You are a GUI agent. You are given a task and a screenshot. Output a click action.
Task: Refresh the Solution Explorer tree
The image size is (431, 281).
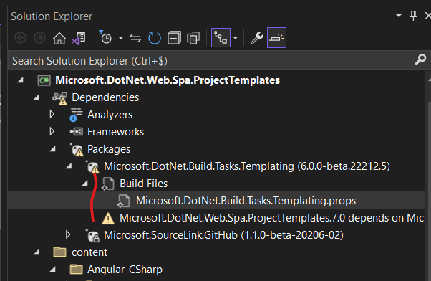[x=154, y=38]
